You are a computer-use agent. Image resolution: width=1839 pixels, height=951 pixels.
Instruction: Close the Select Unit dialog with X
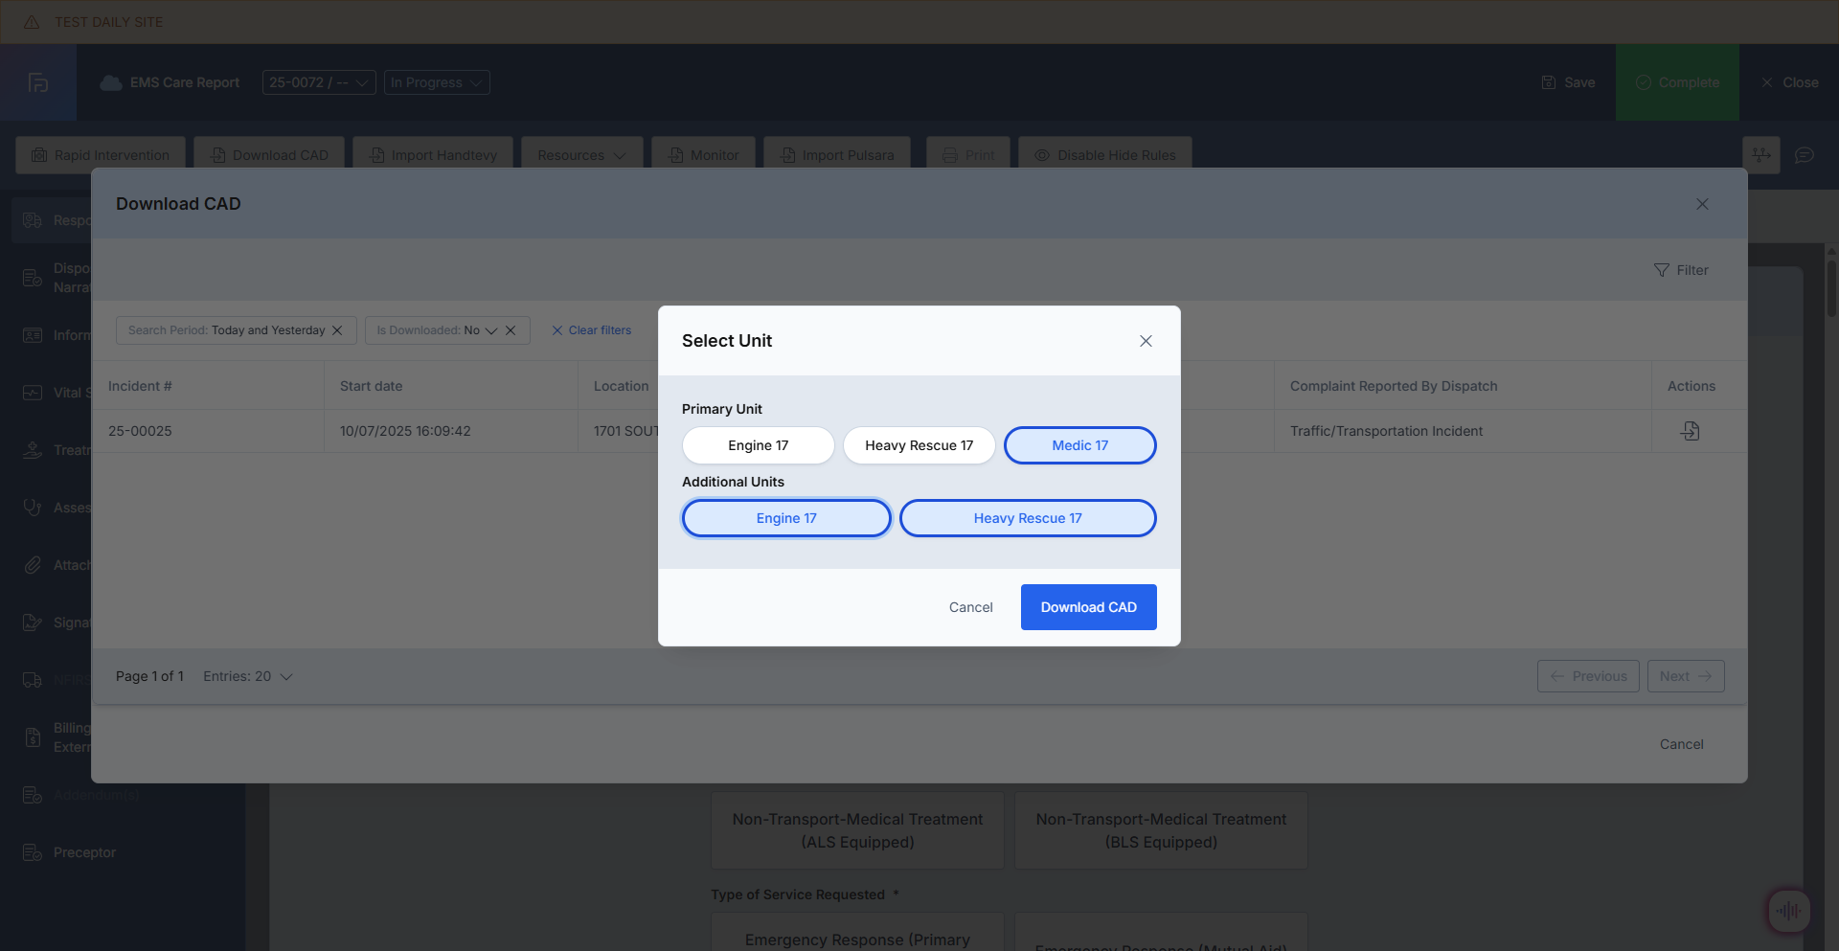point(1145,341)
